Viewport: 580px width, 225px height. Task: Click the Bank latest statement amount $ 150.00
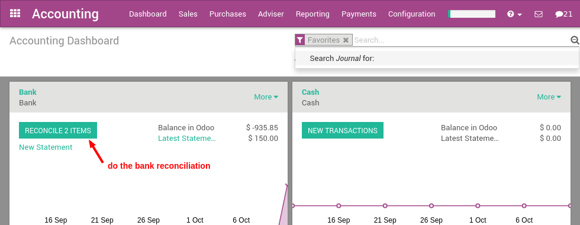[263, 139]
